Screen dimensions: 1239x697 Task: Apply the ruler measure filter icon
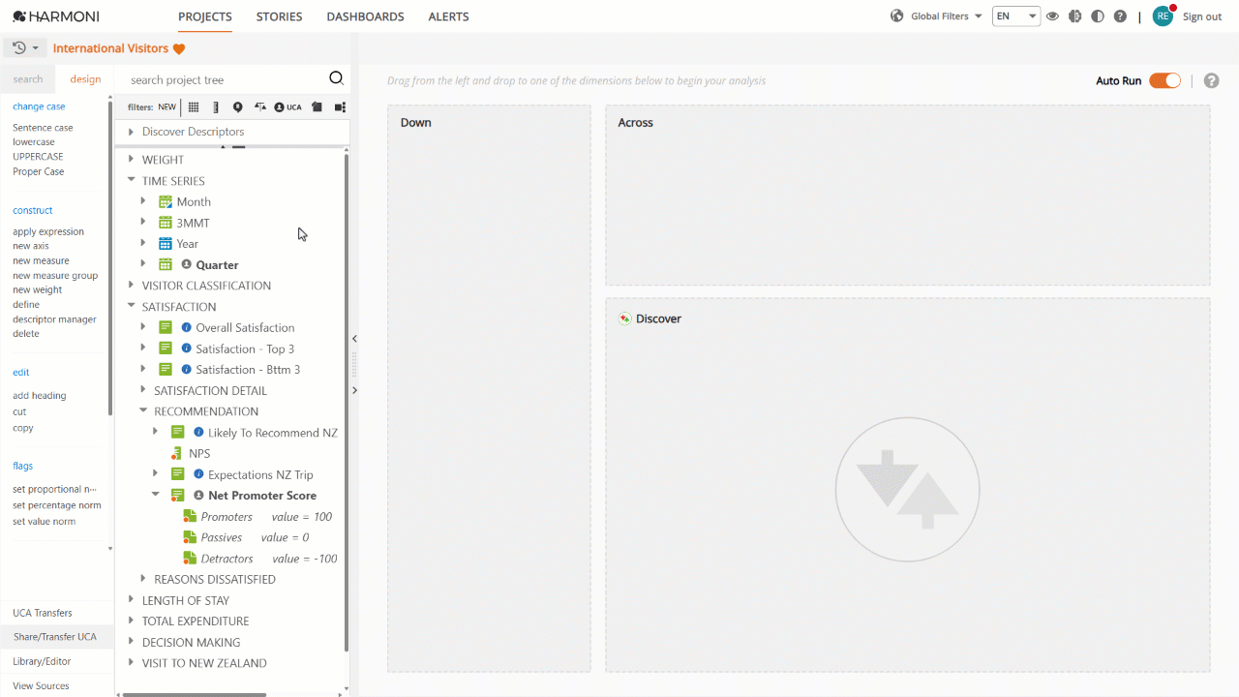(216, 107)
